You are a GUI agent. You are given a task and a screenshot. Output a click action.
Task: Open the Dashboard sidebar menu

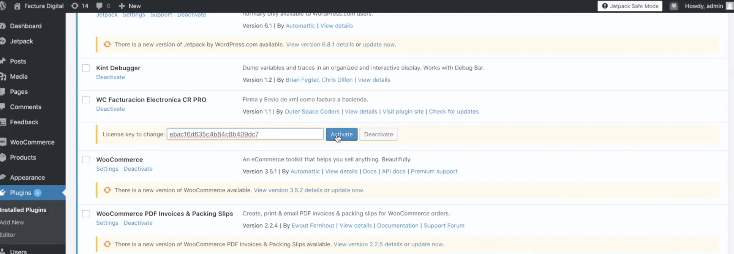point(26,26)
